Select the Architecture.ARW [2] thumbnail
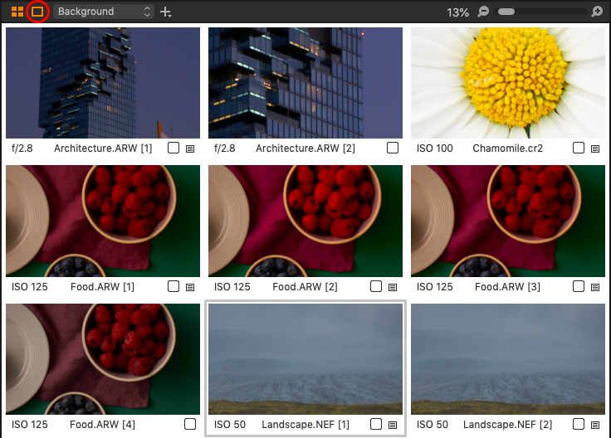This screenshot has width=611, height=438. (305, 83)
